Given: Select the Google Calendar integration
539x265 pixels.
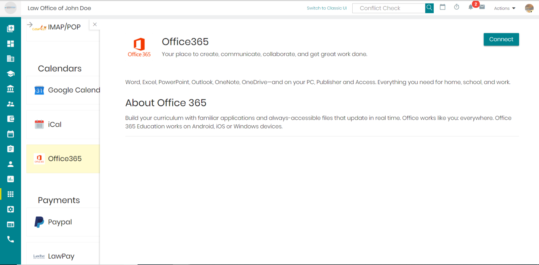Looking at the screenshot, I should 63,90.
